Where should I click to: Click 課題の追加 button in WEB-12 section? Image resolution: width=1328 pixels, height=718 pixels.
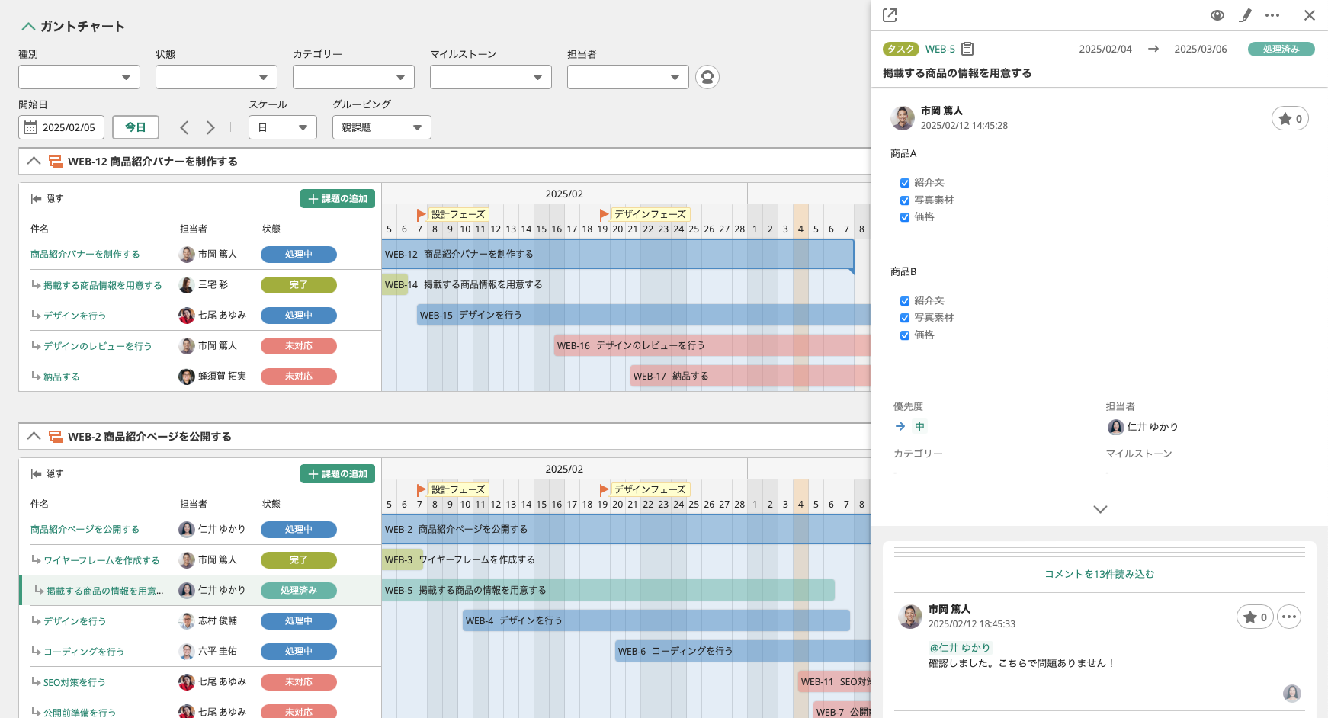point(338,199)
